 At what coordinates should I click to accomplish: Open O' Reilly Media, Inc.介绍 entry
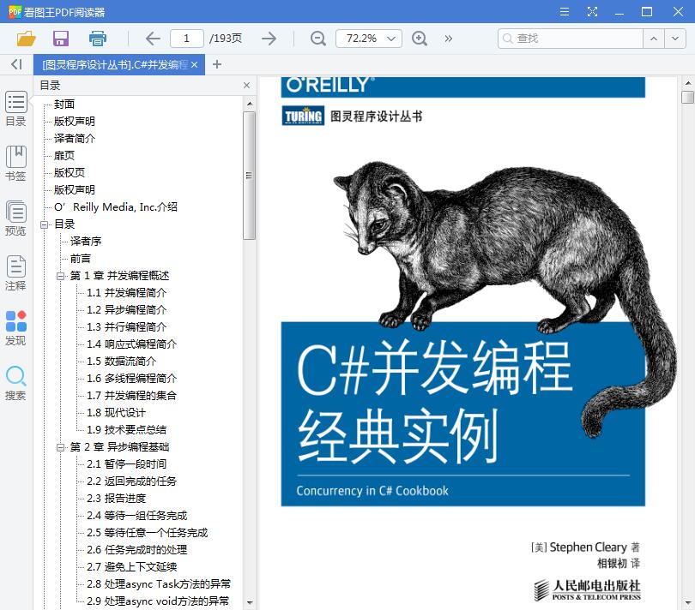coord(116,207)
